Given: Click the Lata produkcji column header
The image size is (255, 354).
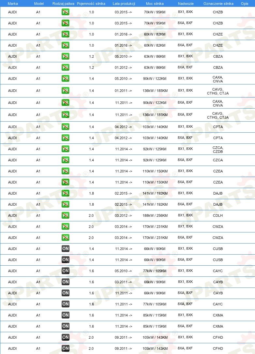Looking at the screenshot, I should coord(124,4).
